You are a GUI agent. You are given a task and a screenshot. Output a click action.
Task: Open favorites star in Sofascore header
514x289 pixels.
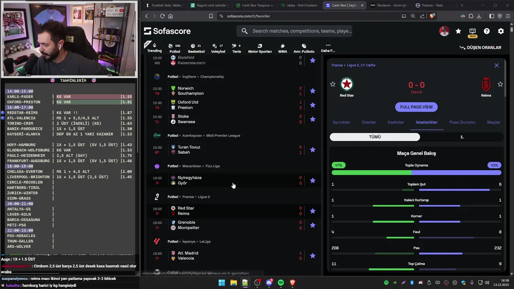458,31
